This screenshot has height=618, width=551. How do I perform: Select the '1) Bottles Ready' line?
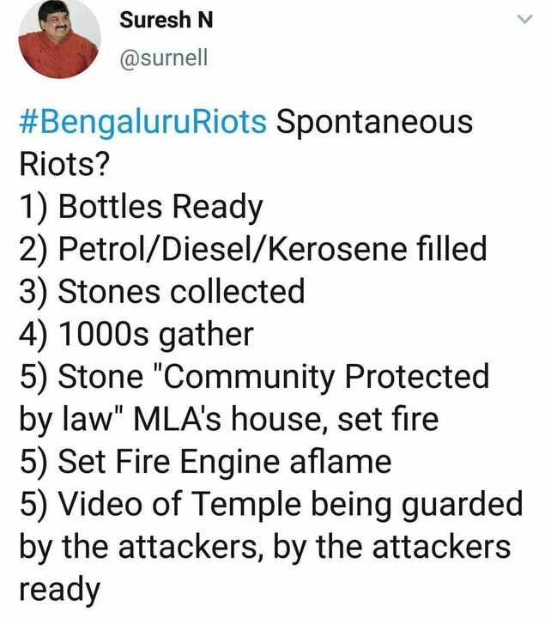(x=141, y=207)
